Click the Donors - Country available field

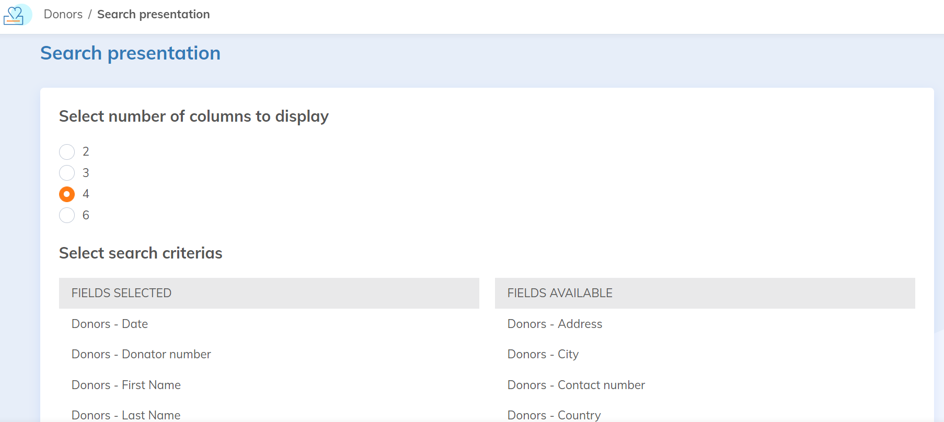554,415
